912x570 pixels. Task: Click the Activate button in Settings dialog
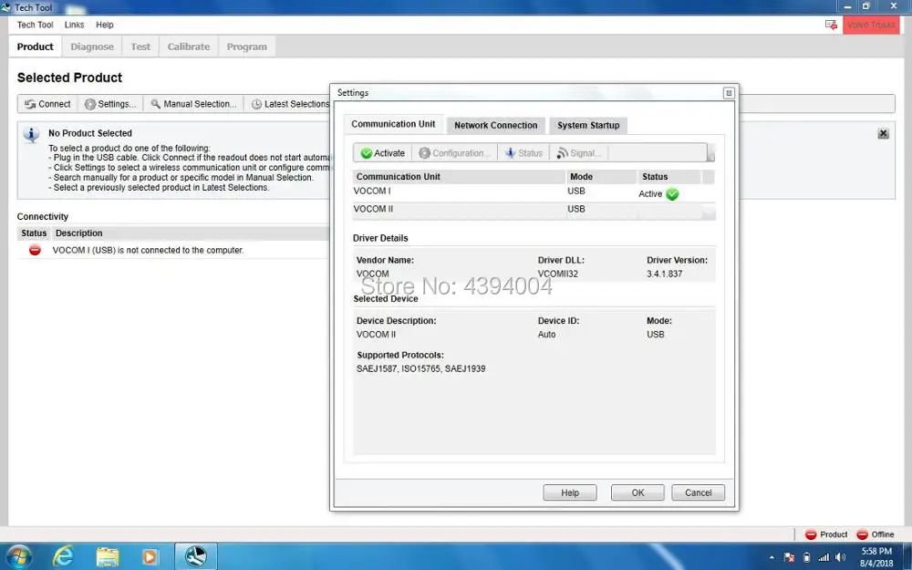[382, 153]
